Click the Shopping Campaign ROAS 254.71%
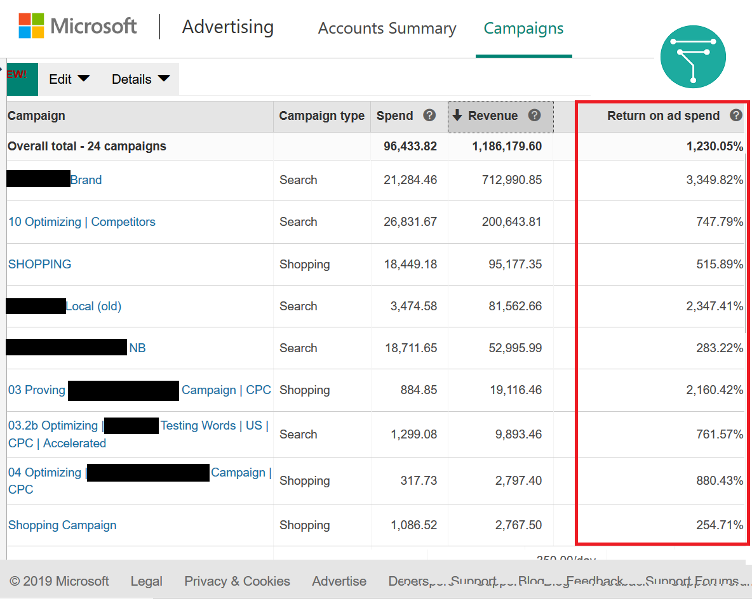The height and width of the screenshot is (599, 752). click(720, 525)
